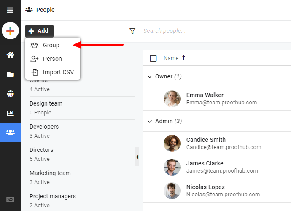This screenshot has height=211, width=291.
Task: Select the People icon in sidebar
Action: coord(11,133)
